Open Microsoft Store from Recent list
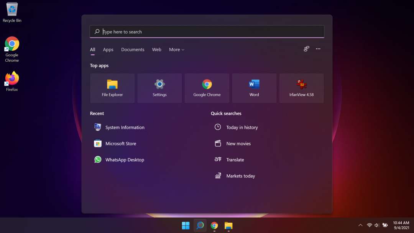Image resolution: width=414 pixels, height=233 pixels. tap(120, 143)
